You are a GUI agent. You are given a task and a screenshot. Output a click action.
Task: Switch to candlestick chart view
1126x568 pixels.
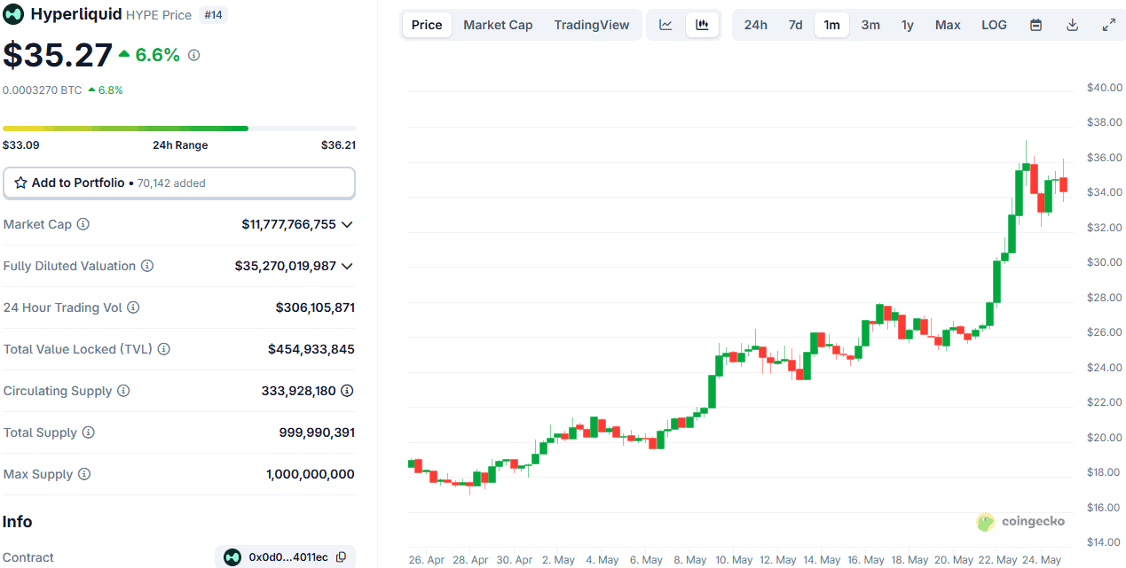pyautogui.click(x=702, y=25)
